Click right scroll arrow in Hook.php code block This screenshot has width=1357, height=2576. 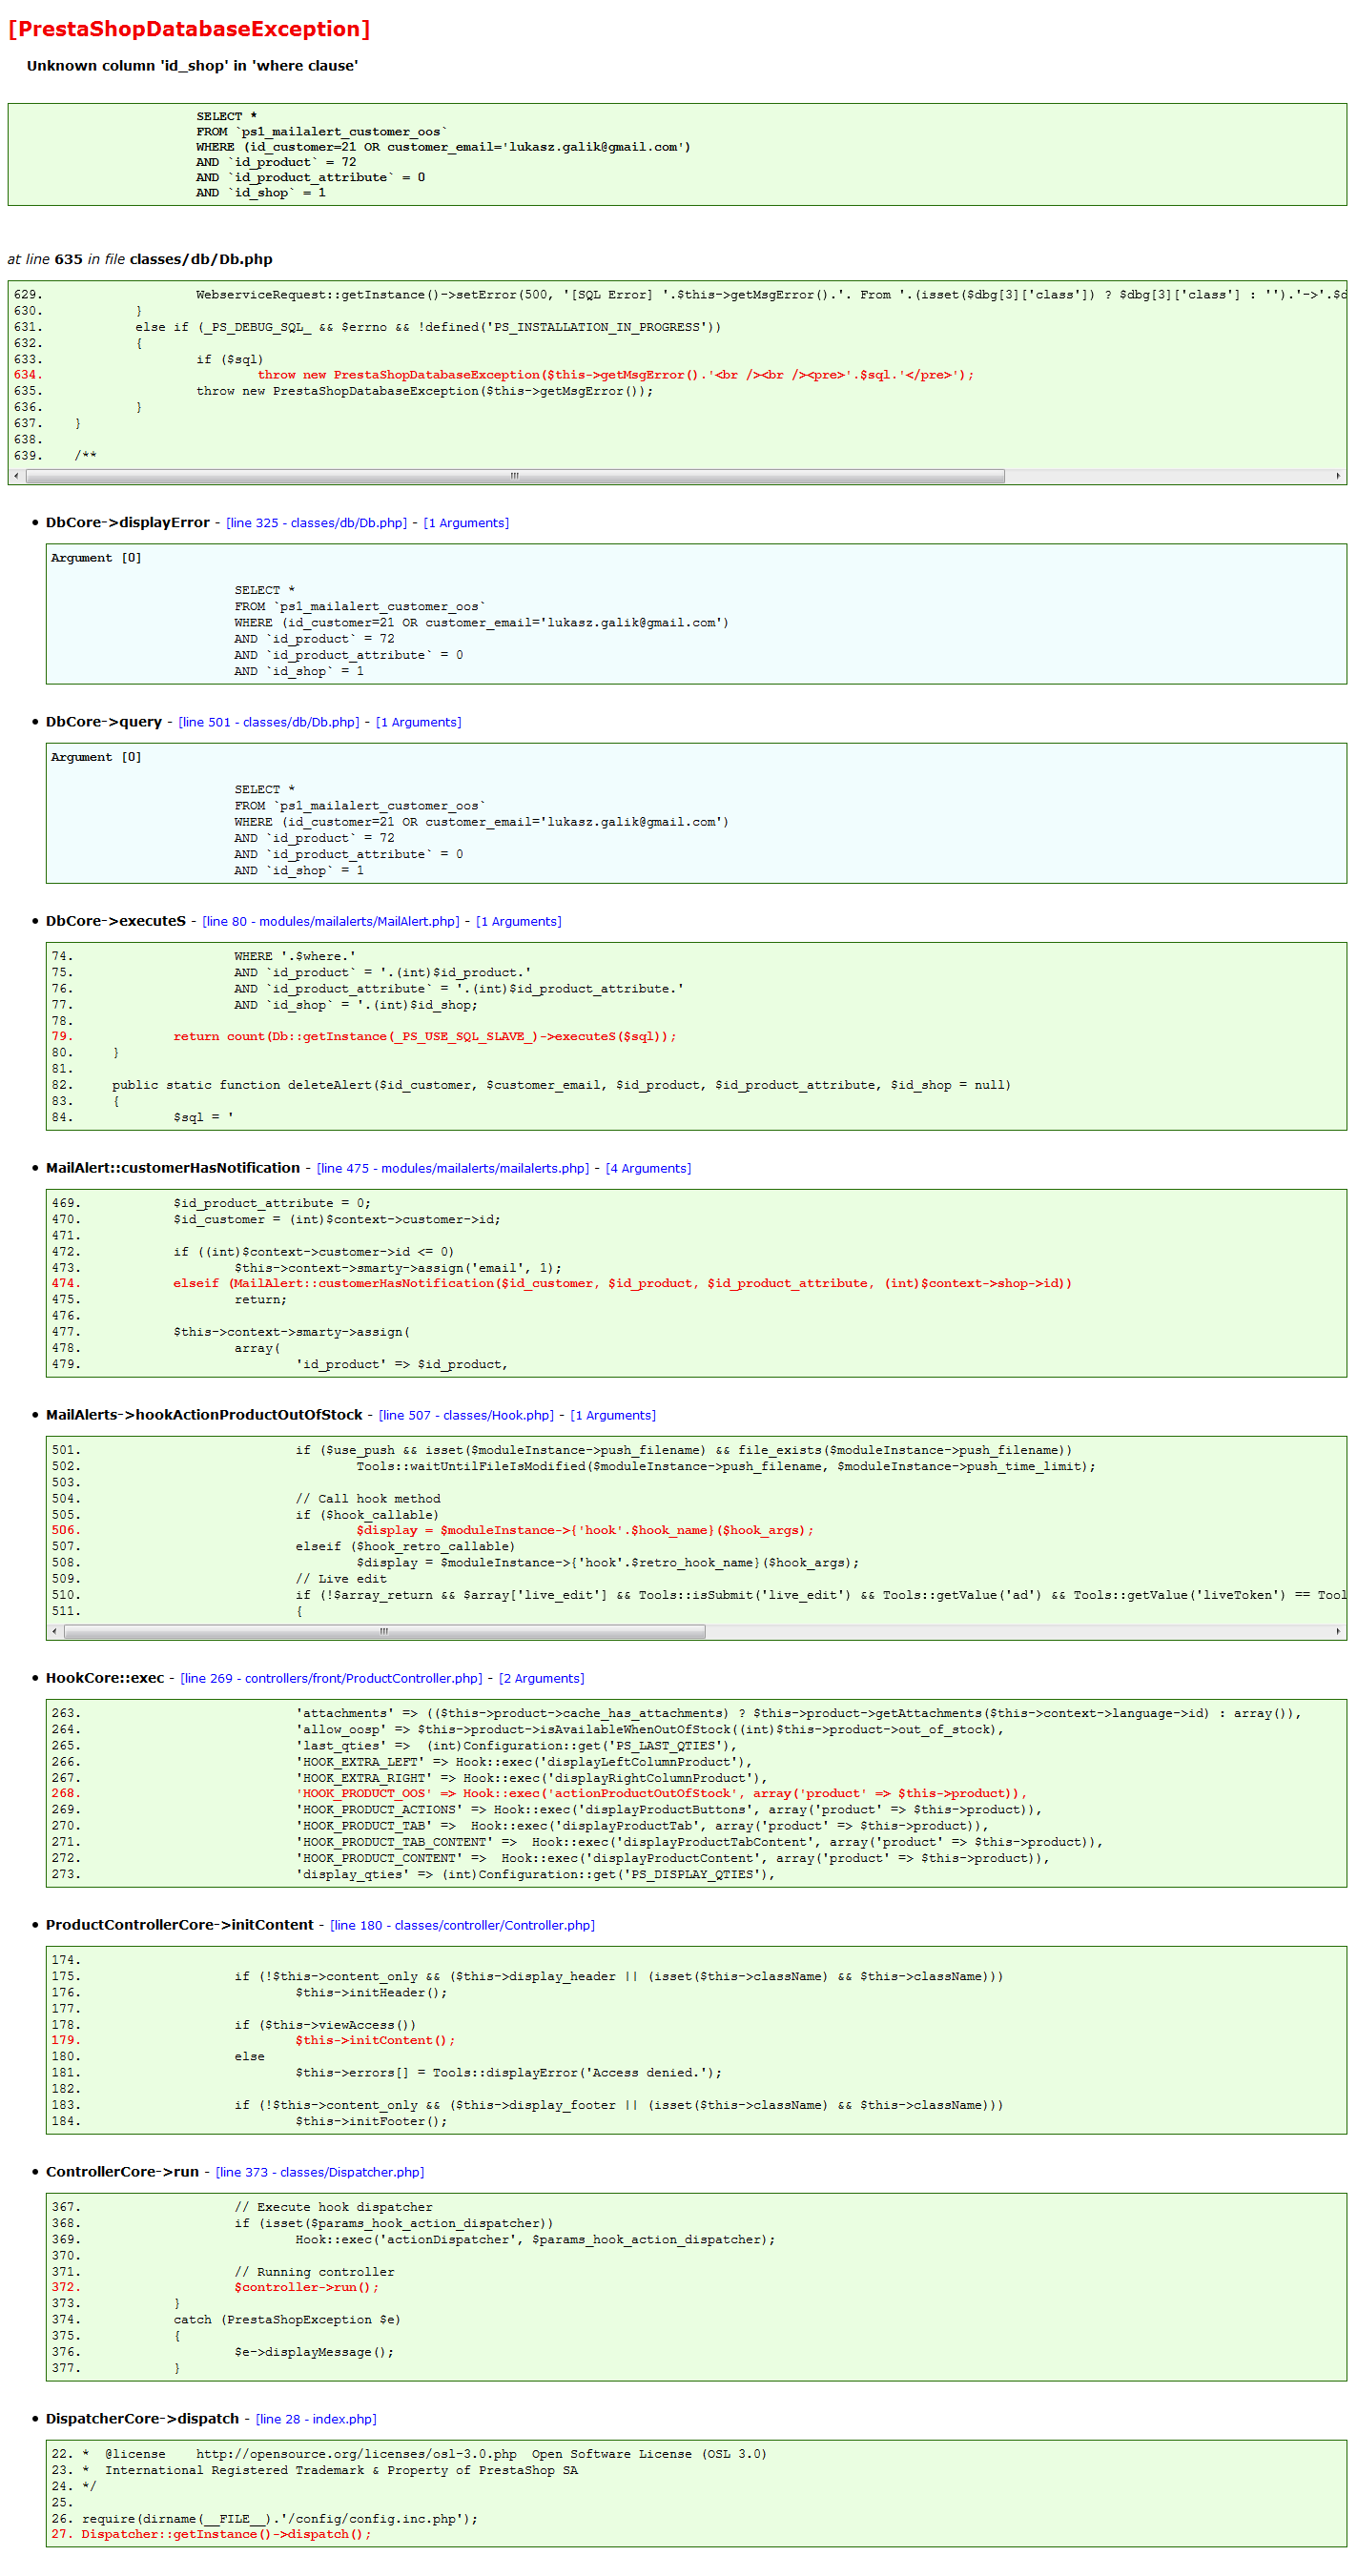[1338, 1631]
